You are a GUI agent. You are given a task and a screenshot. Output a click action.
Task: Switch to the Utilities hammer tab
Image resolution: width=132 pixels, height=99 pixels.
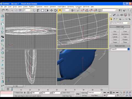pyautogui.click(x=129, y=15)
